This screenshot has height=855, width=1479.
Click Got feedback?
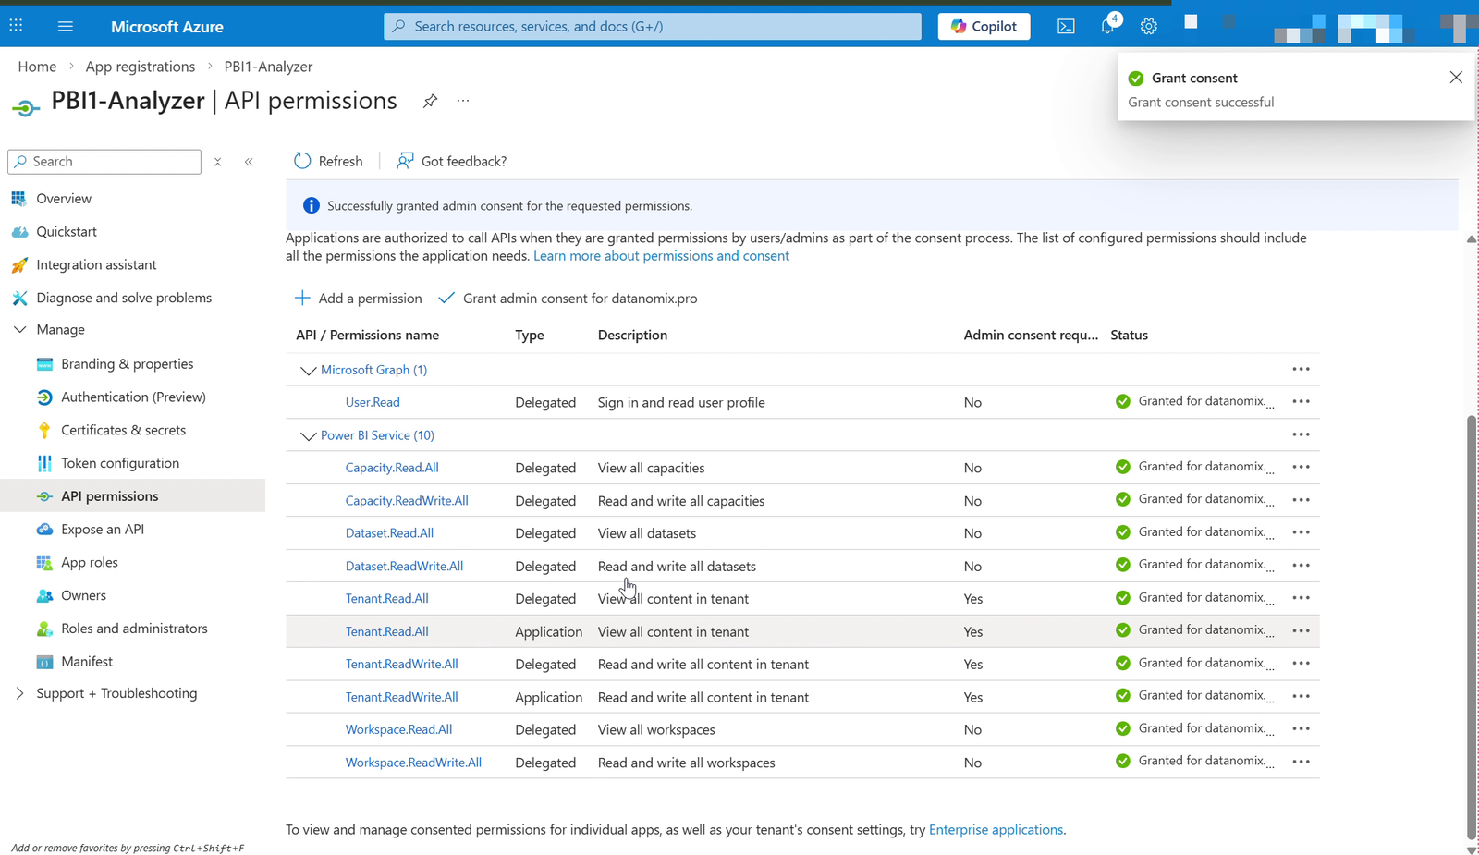click(451, 161)
